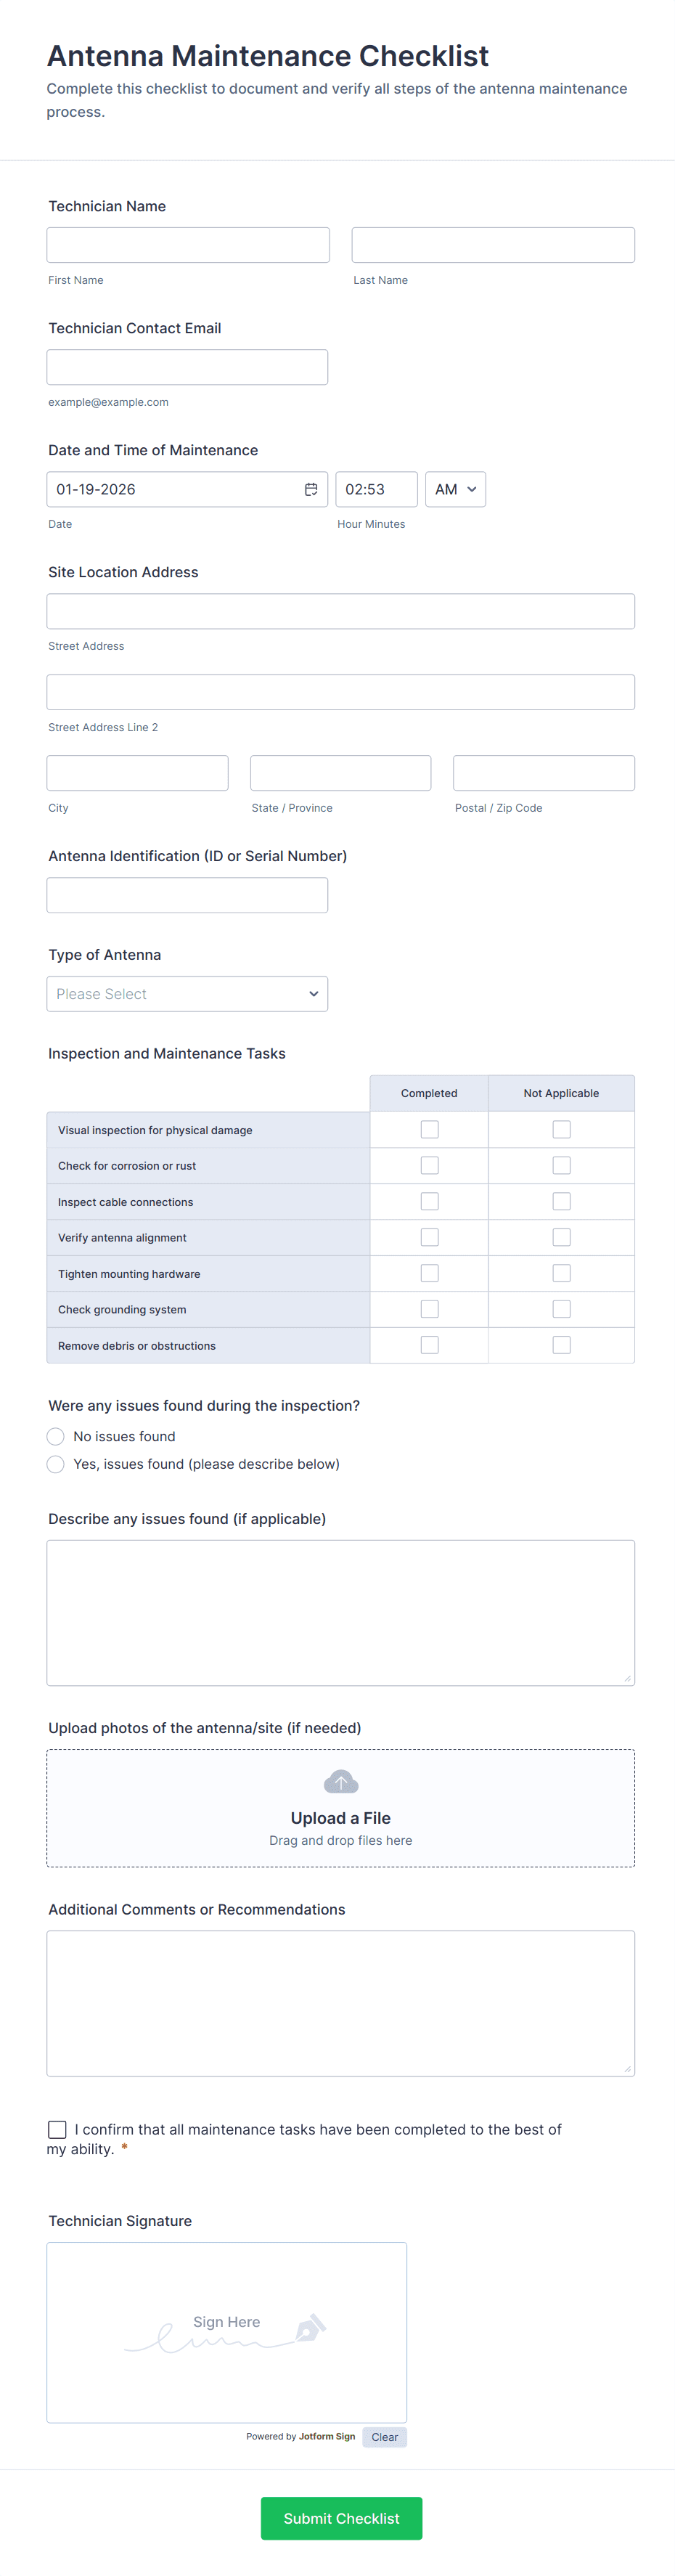Click the Postal / Zip Code field
This screenshot has width=675, height=2576.
coord(543,773)
